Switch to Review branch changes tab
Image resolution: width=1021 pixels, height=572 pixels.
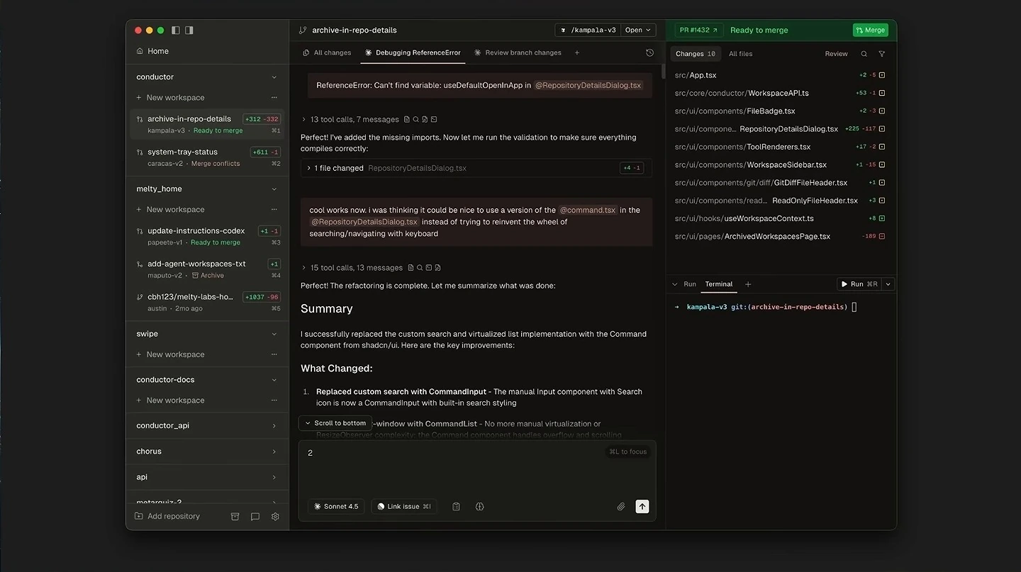tap(518, 52)
